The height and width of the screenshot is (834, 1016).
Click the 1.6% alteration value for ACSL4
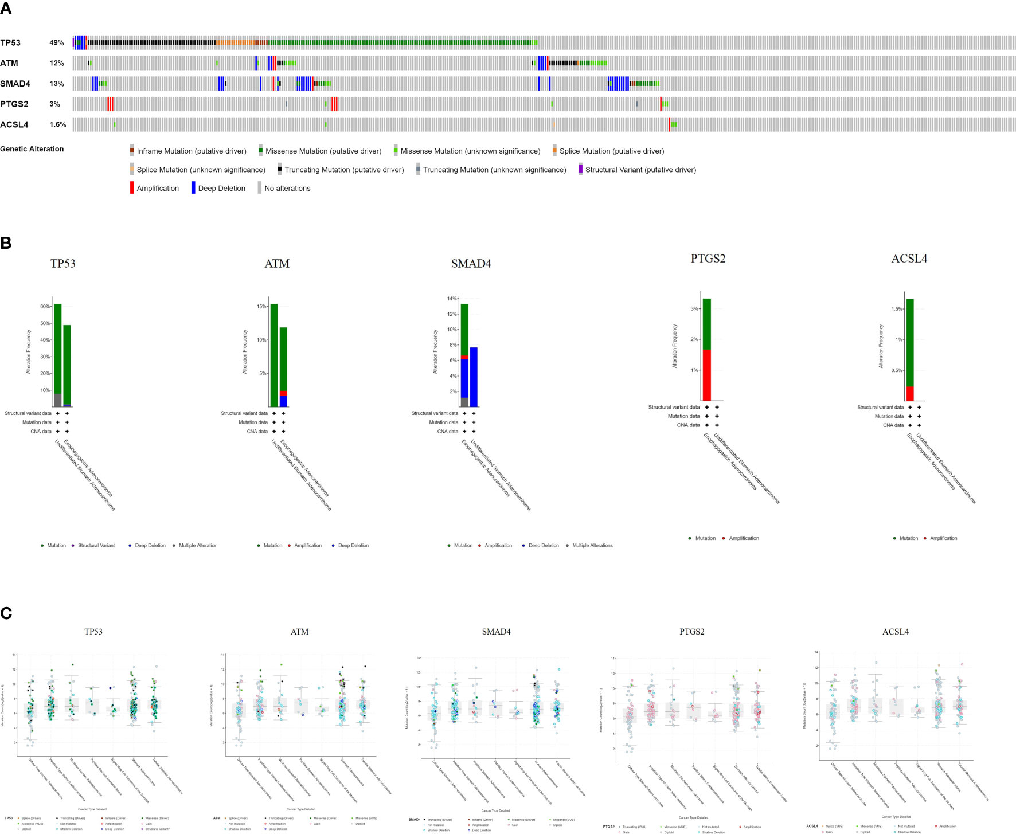pos(58,124)
